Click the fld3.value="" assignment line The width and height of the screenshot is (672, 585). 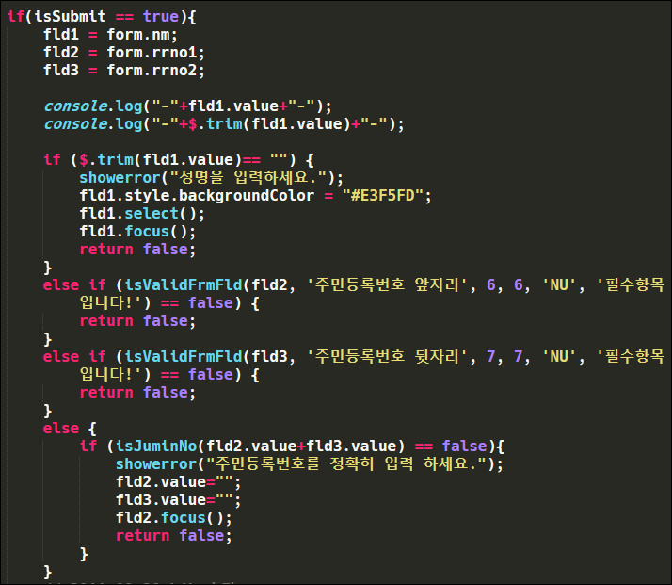pos(178,499)
